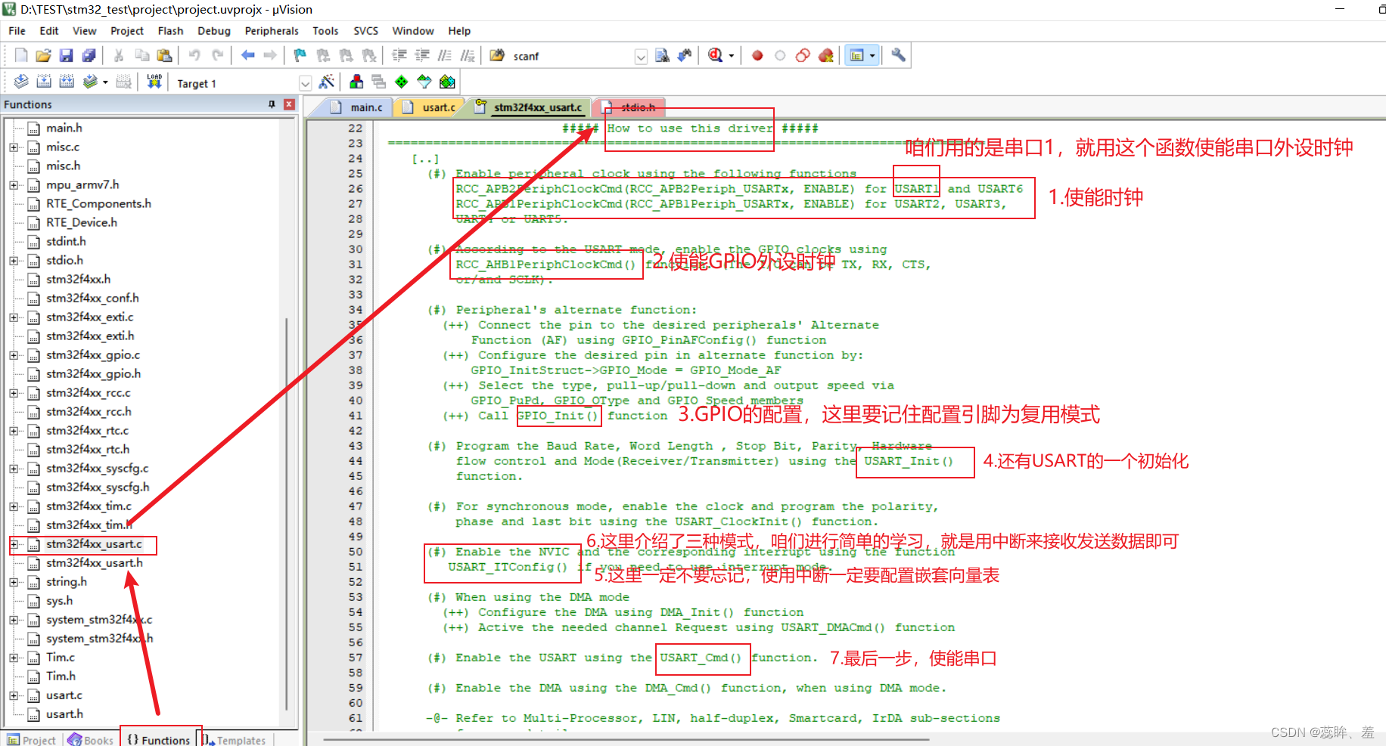Indent selected lines icon
Viewport: 1386px width, 746px height.
(399, 55)
